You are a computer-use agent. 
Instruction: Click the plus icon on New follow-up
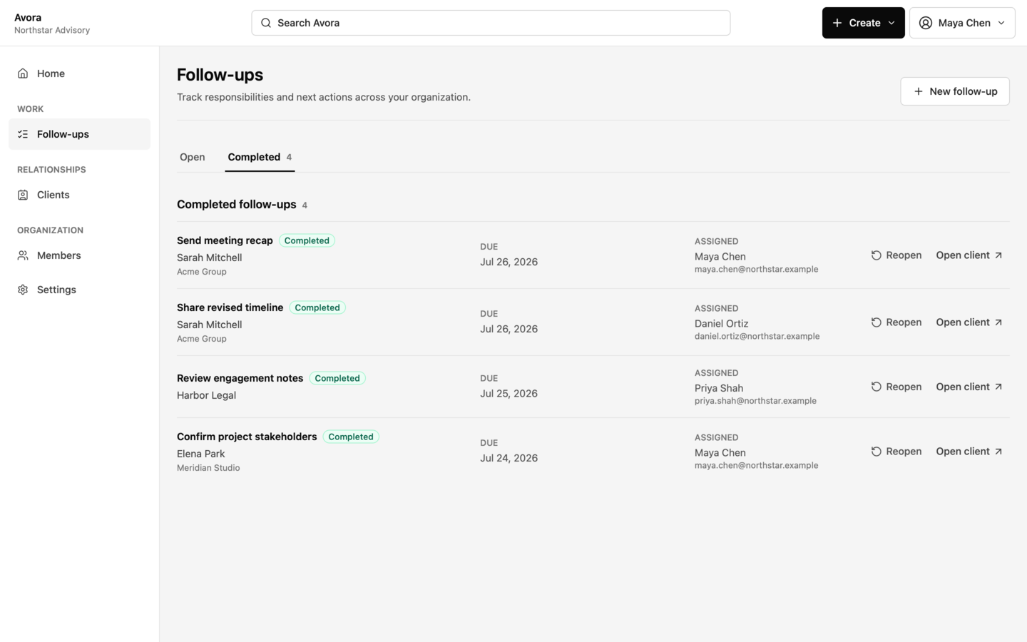919,91
